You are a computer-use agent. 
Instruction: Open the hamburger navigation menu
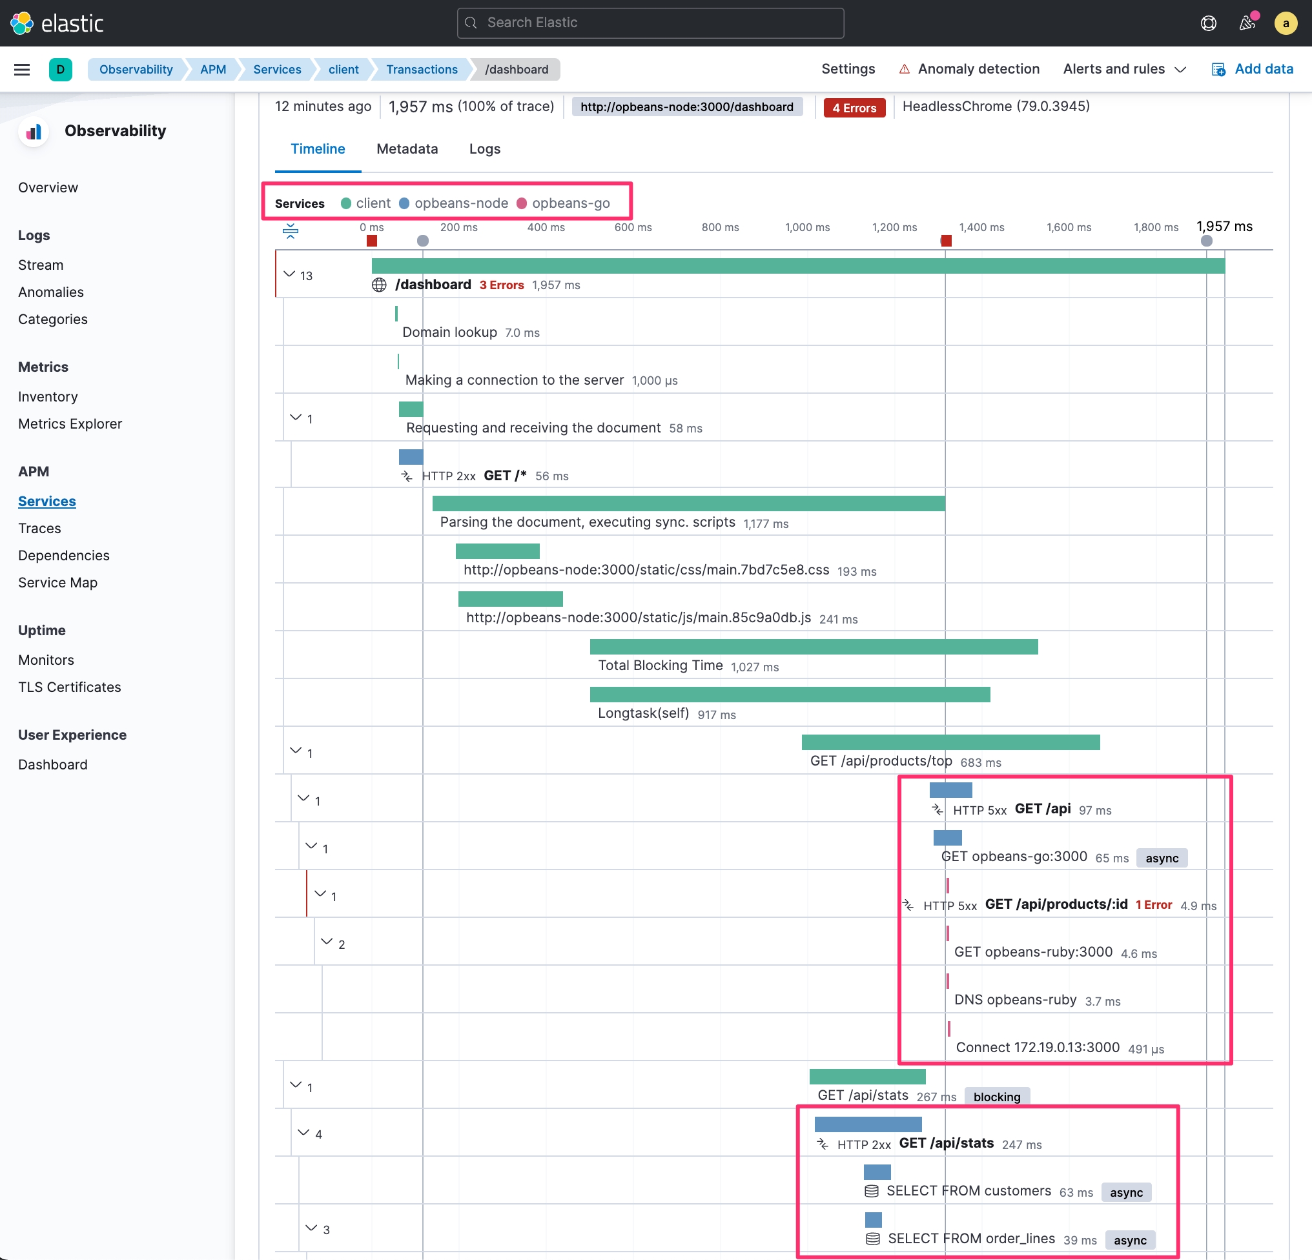(x=21, y=70)
